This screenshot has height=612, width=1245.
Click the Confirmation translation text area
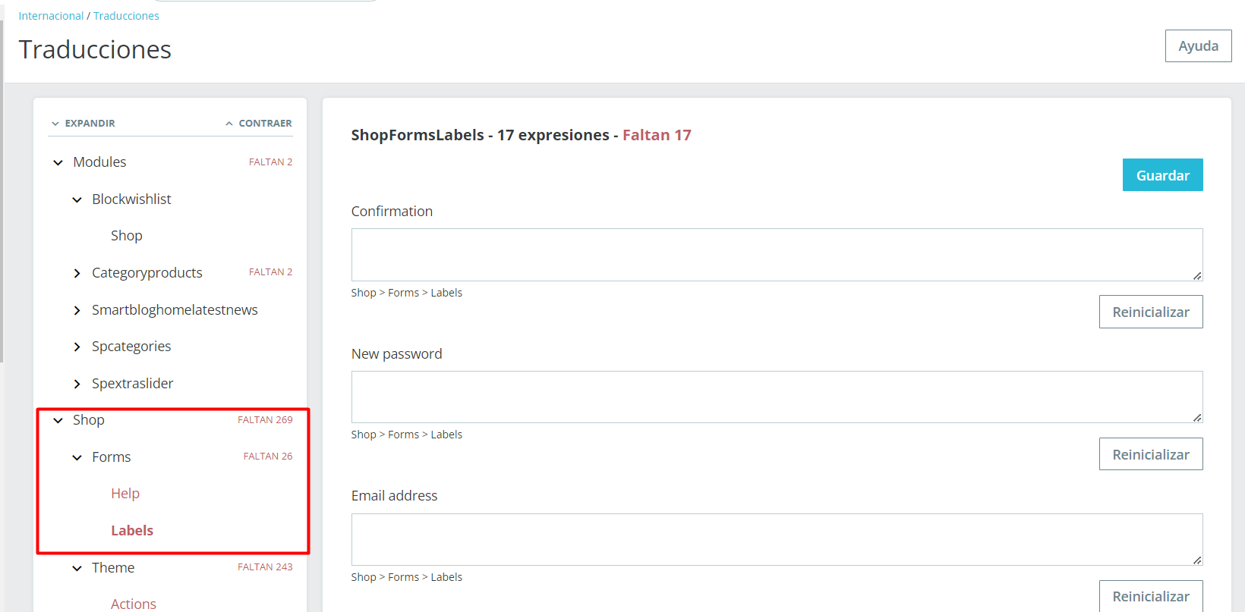coord(777,255)
